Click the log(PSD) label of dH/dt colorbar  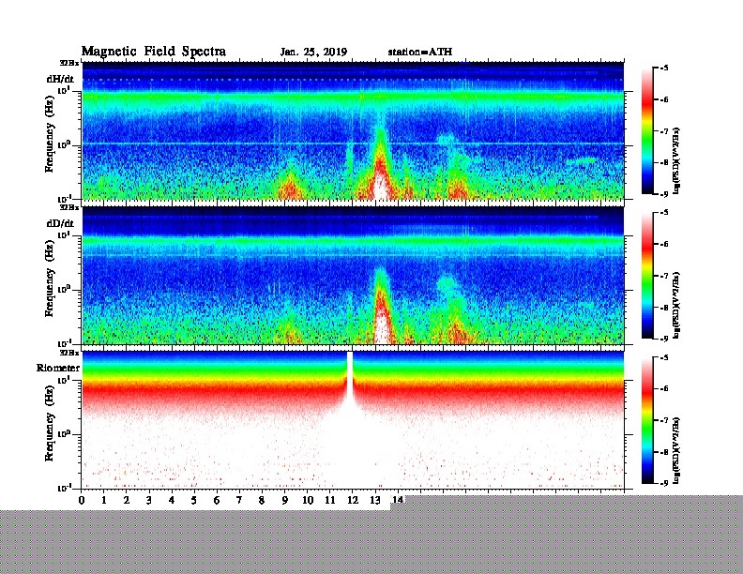coord(676,160)
